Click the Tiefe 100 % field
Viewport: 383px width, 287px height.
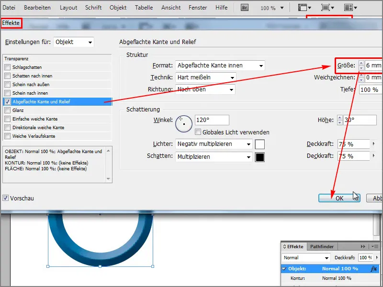(x=371, y=89)
